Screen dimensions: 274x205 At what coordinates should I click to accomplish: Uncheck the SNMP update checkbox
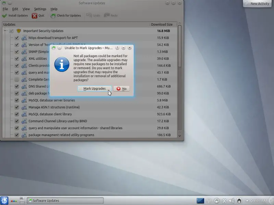coord(17,52)
